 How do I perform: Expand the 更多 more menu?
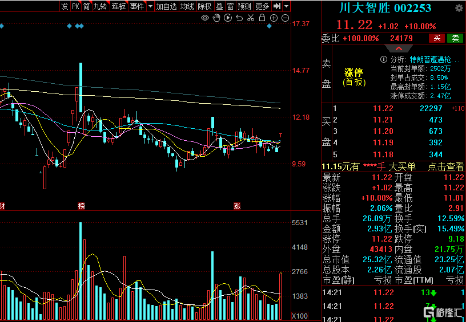point(262,6)
